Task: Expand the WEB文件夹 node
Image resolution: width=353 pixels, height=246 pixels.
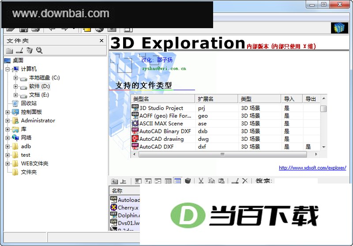Action: point(8,164)
